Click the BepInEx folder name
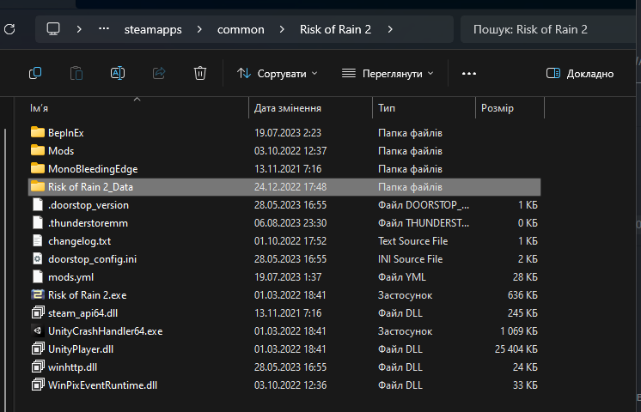Viewport: 641px width, 412px height. click(66, 133)
